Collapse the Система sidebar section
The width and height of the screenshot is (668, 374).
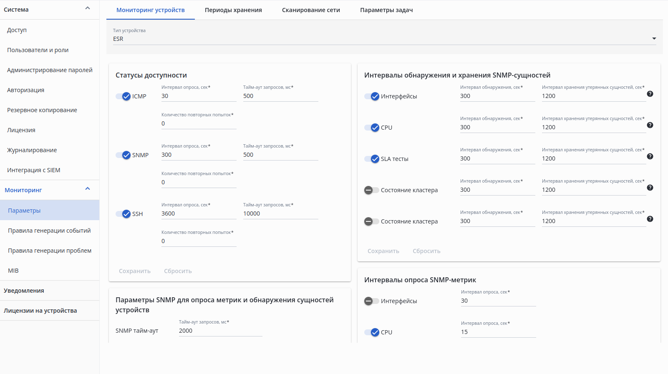(x=88, y=8)
